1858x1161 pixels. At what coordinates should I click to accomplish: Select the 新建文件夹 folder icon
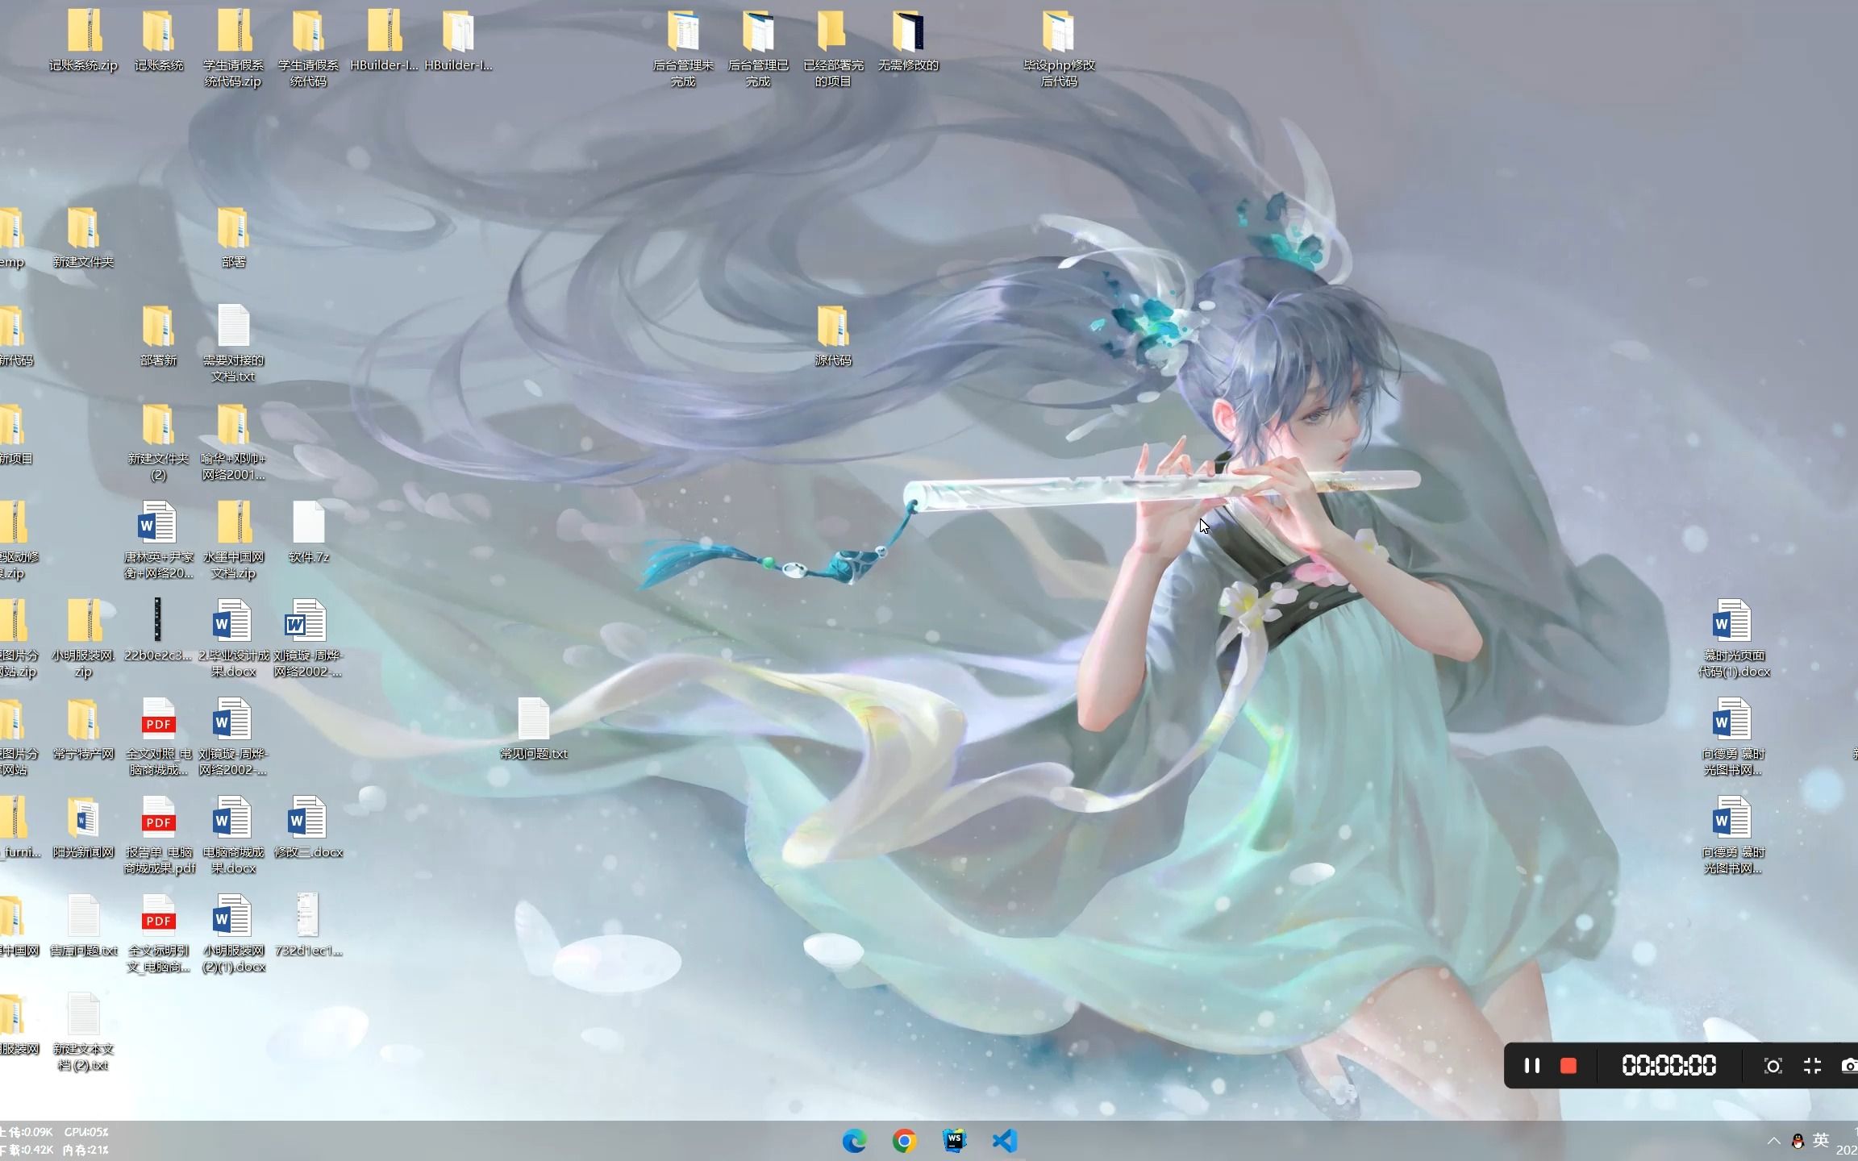click(x=83, y=237)
